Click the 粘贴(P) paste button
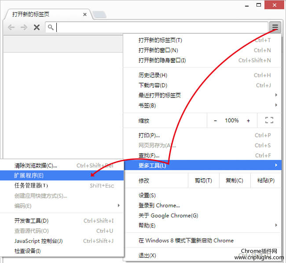286x263 pixels. pos(265,180)
